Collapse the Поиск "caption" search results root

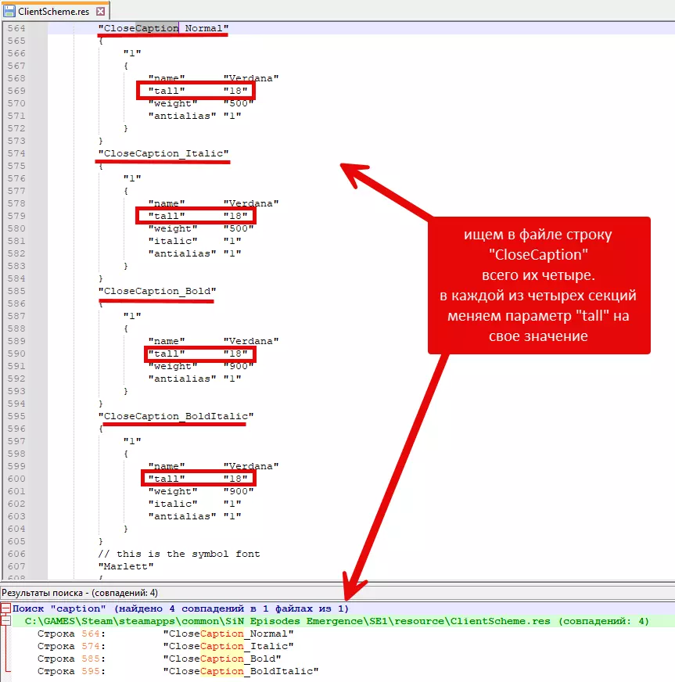pyautogui.click(x=5, y=608)
